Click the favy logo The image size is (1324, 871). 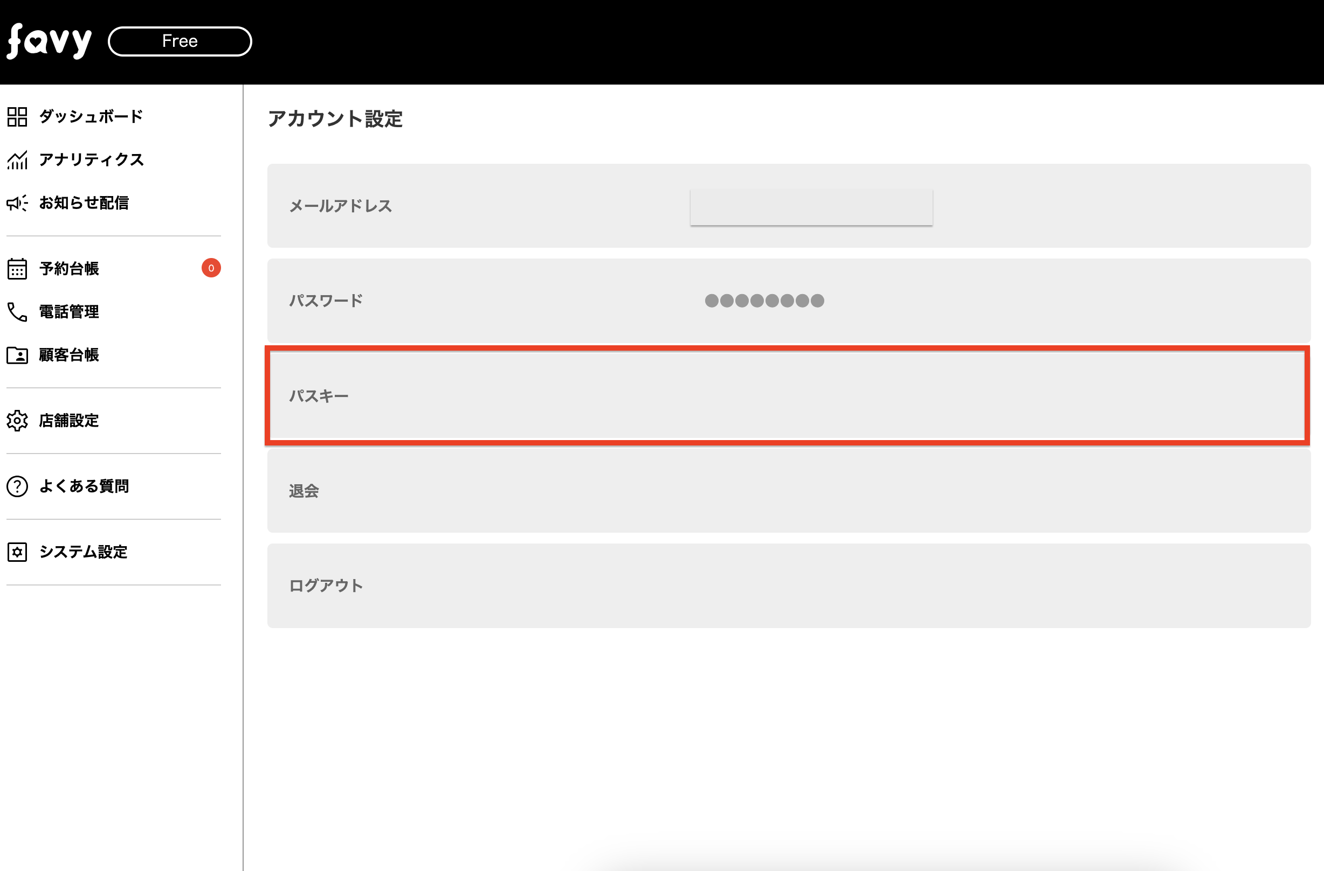[x=49, y=41]
